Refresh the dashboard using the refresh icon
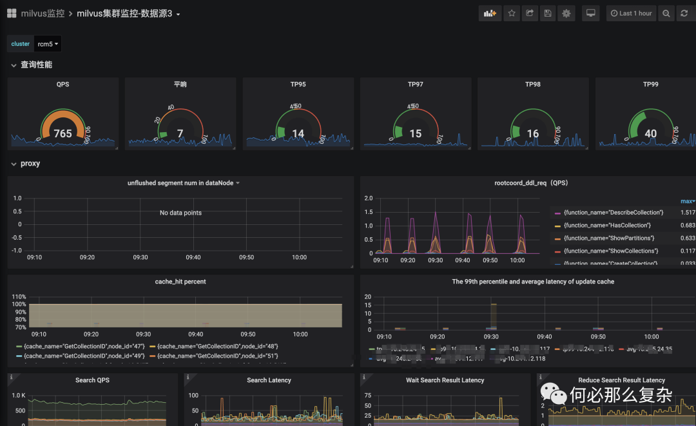This screenshot has width=696, height=426. (684, 14)
